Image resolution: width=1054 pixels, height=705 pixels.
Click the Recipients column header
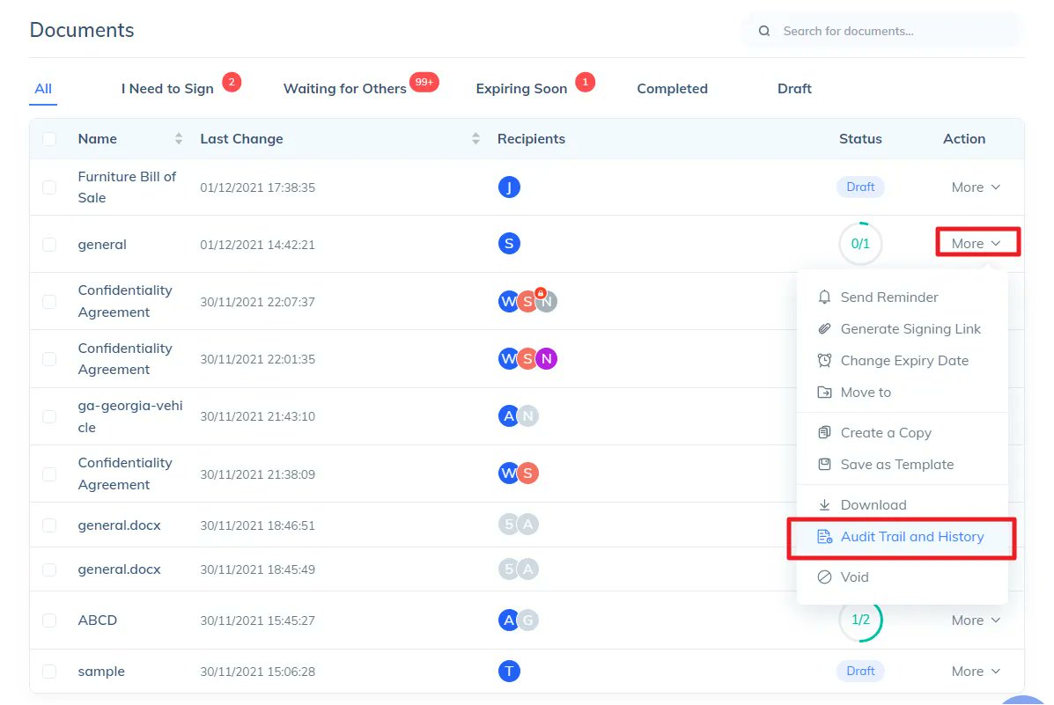click(531, 138)
